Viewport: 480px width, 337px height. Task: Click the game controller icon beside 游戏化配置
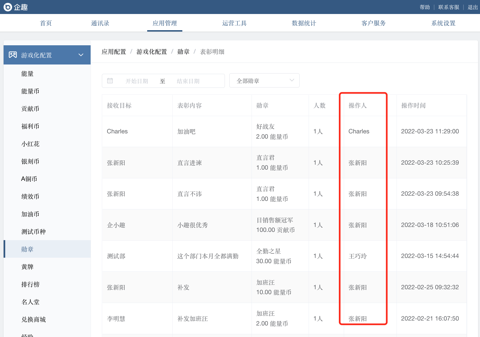coord(13,55)
